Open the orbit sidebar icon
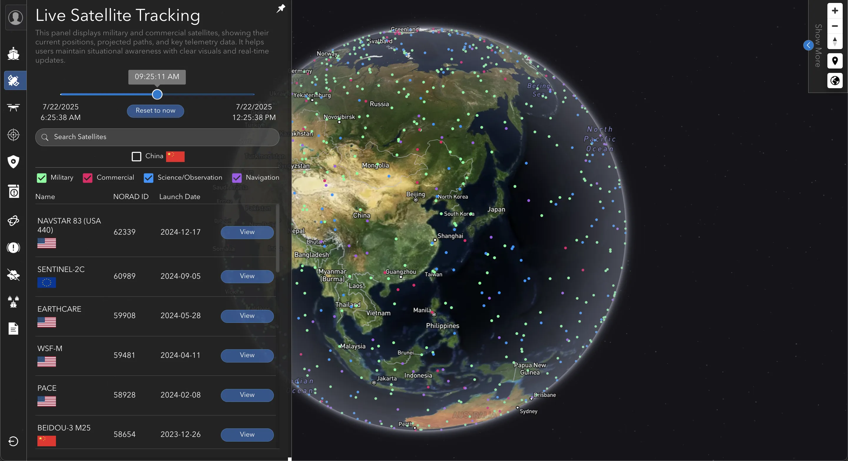Image resolution: width=848 pixels, height=461 pixels. pyautogui.click(x=14, y=221)
